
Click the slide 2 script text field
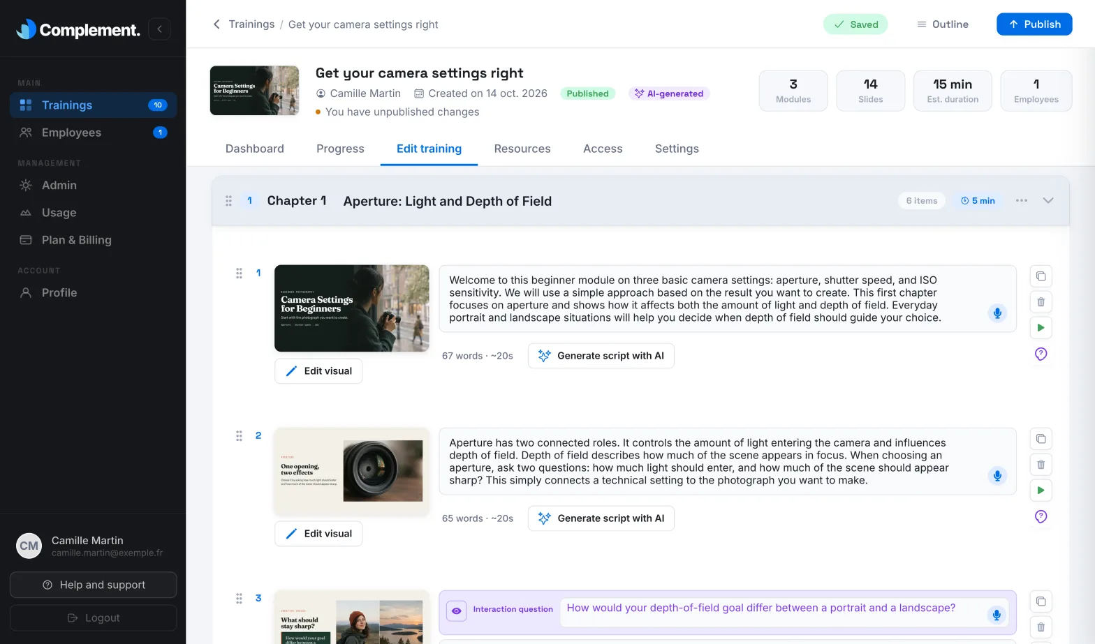point(728,461)
